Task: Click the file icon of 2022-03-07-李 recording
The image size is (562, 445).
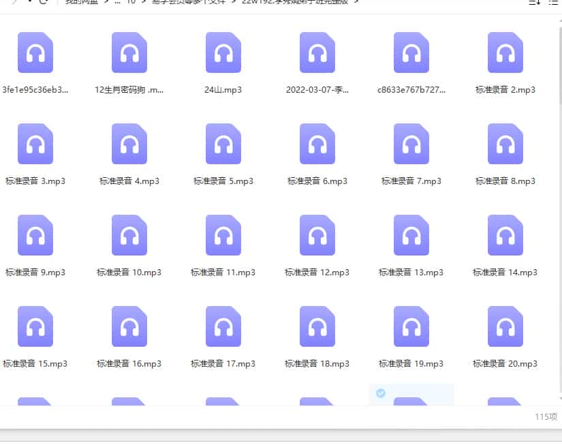Action: pos(317,52)
